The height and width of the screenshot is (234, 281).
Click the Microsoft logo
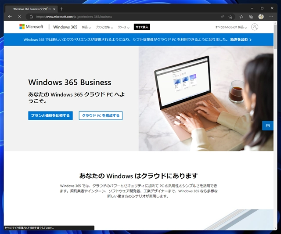pos(31,27)
